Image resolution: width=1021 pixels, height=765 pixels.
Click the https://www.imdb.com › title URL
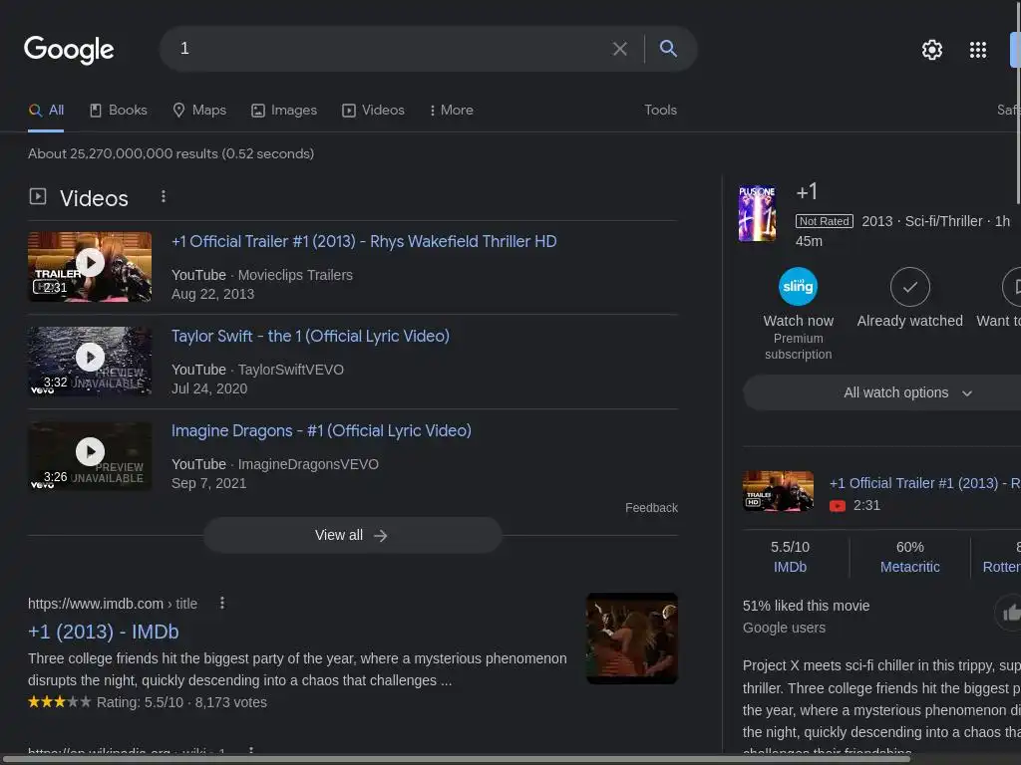point(113,604)
